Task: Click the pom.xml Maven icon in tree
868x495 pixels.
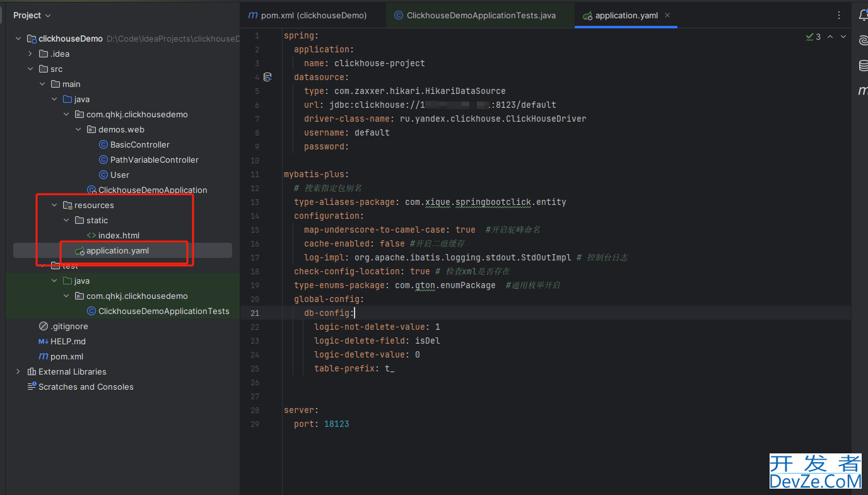Action: [x=44, y=356]
